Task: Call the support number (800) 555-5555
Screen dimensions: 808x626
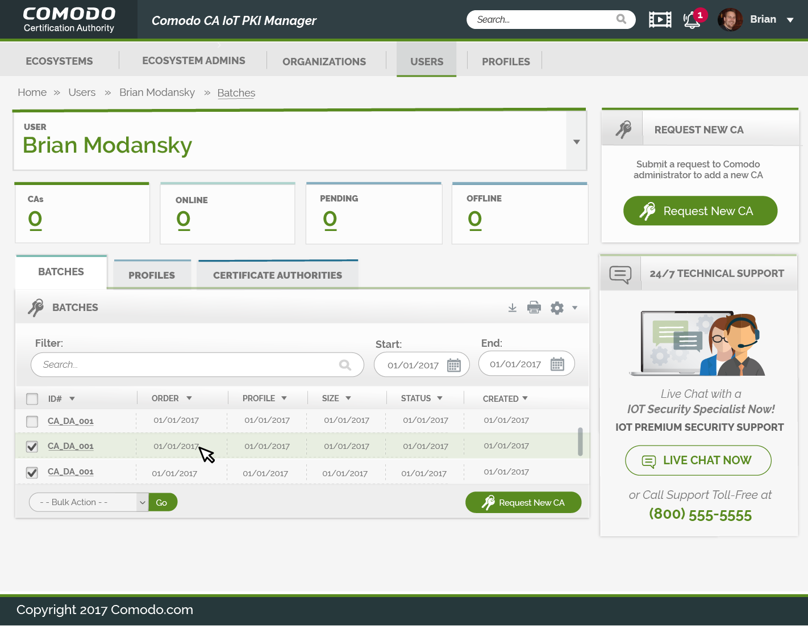Action: (701, 514)
